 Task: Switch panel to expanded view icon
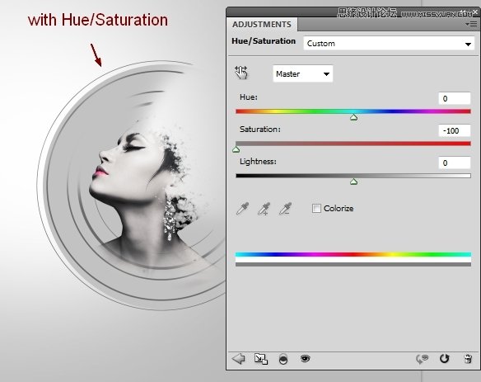pos(261,358)
